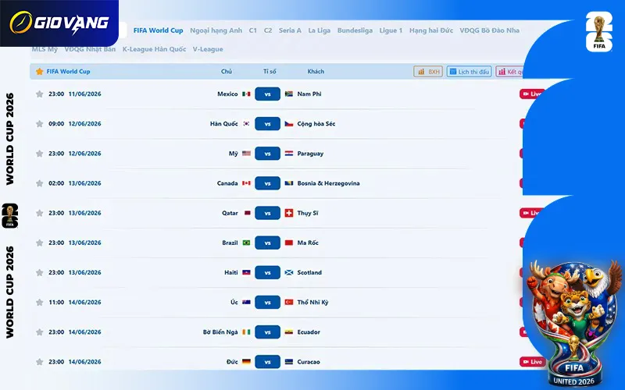Screen dimensions: 625x390
Task: Open the BXH standings button
Action: 428,72
